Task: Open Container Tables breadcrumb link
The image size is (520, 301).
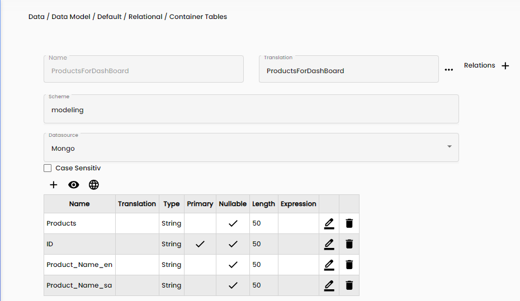Action: [198, 17]
